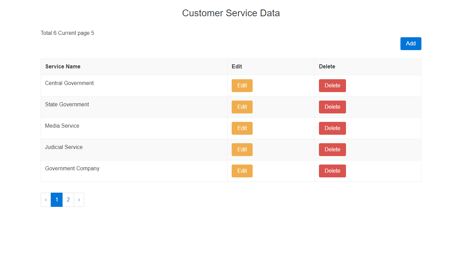This screenshot has width=462, height=260.
Task: Edit the Government Company record
Action: [x=242, y=171]
